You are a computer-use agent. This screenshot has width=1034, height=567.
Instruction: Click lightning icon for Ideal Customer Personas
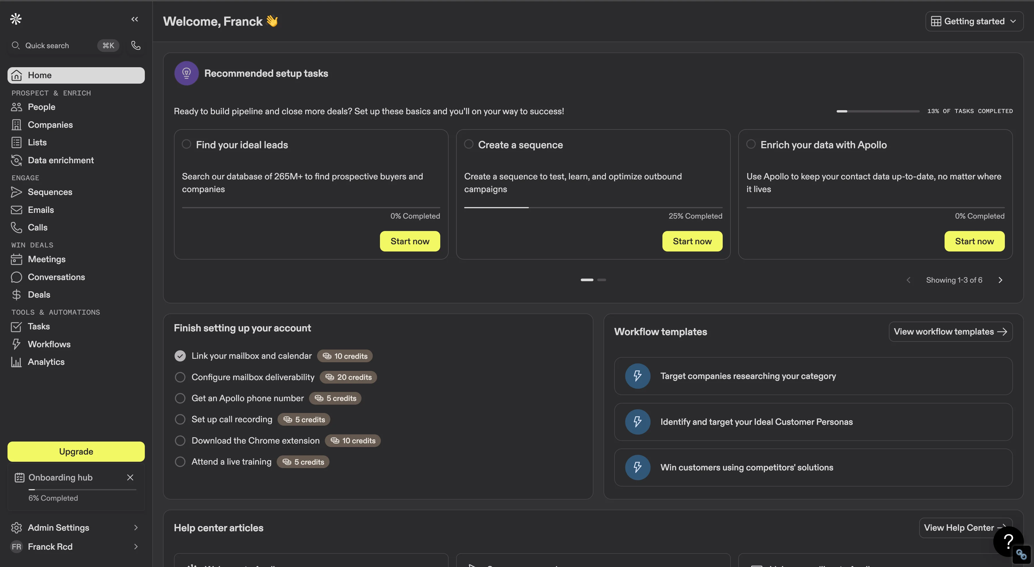[637, 422]
